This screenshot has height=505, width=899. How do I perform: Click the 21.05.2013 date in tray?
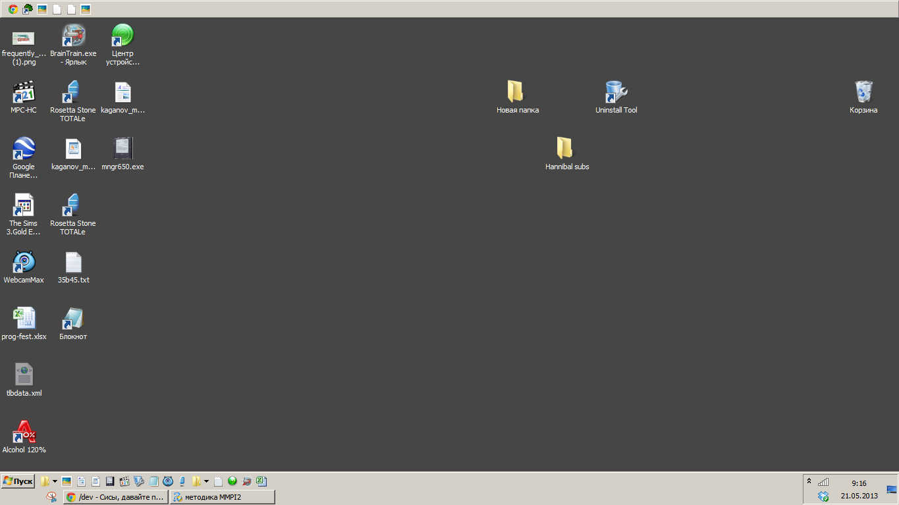pos(859,496)
